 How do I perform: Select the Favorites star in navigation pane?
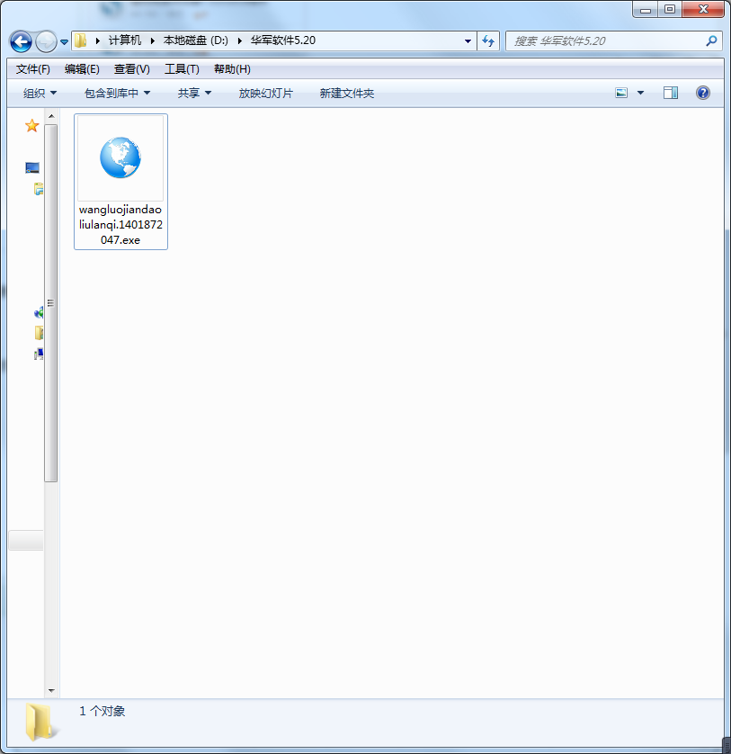31,125
